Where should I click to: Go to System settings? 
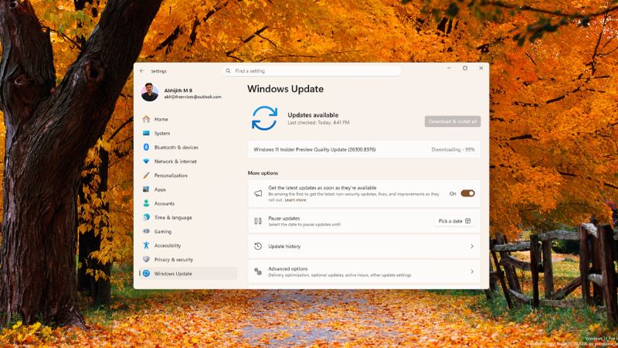188,133
